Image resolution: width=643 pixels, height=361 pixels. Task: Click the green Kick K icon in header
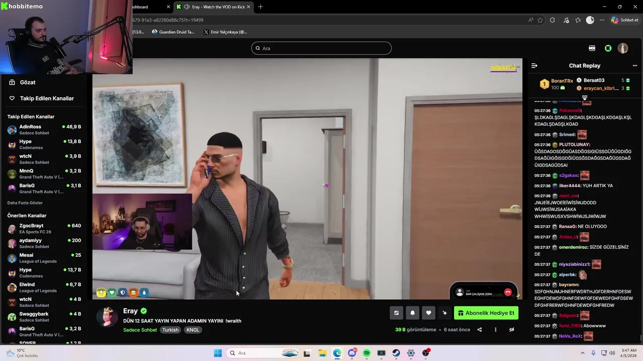tap(608, 48)
